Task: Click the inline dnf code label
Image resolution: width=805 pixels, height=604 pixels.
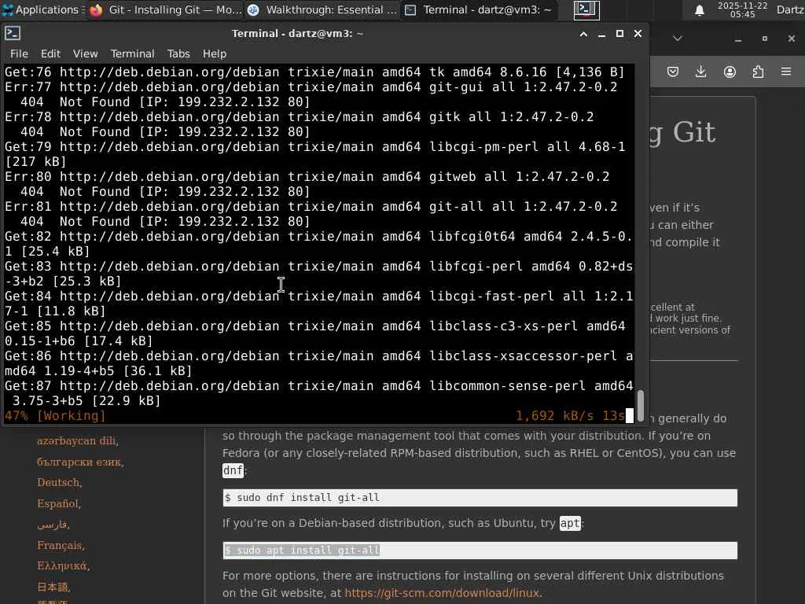Action: (233, 470)
